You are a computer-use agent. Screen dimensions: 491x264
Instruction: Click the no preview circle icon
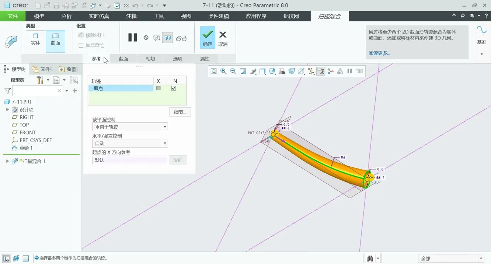146,38
